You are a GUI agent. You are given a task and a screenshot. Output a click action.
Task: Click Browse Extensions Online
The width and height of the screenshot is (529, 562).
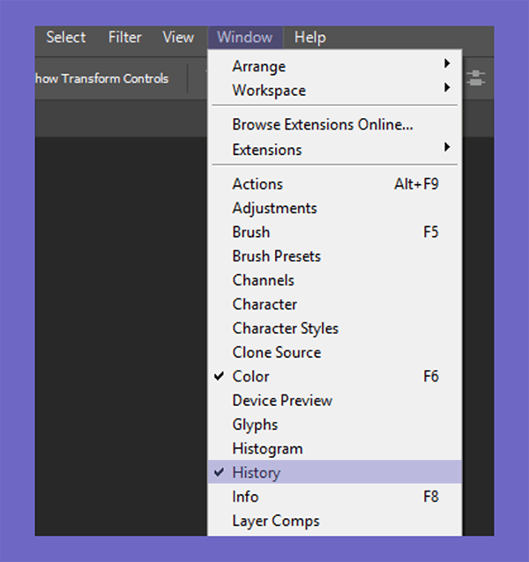click(x=322, y=124)
